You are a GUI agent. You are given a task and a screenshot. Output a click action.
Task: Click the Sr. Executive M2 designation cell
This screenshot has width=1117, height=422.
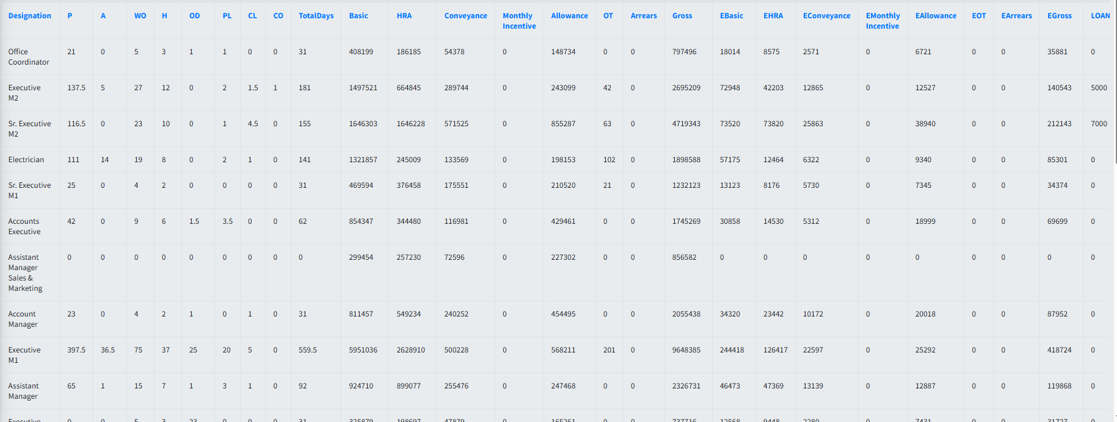(29, 129)
